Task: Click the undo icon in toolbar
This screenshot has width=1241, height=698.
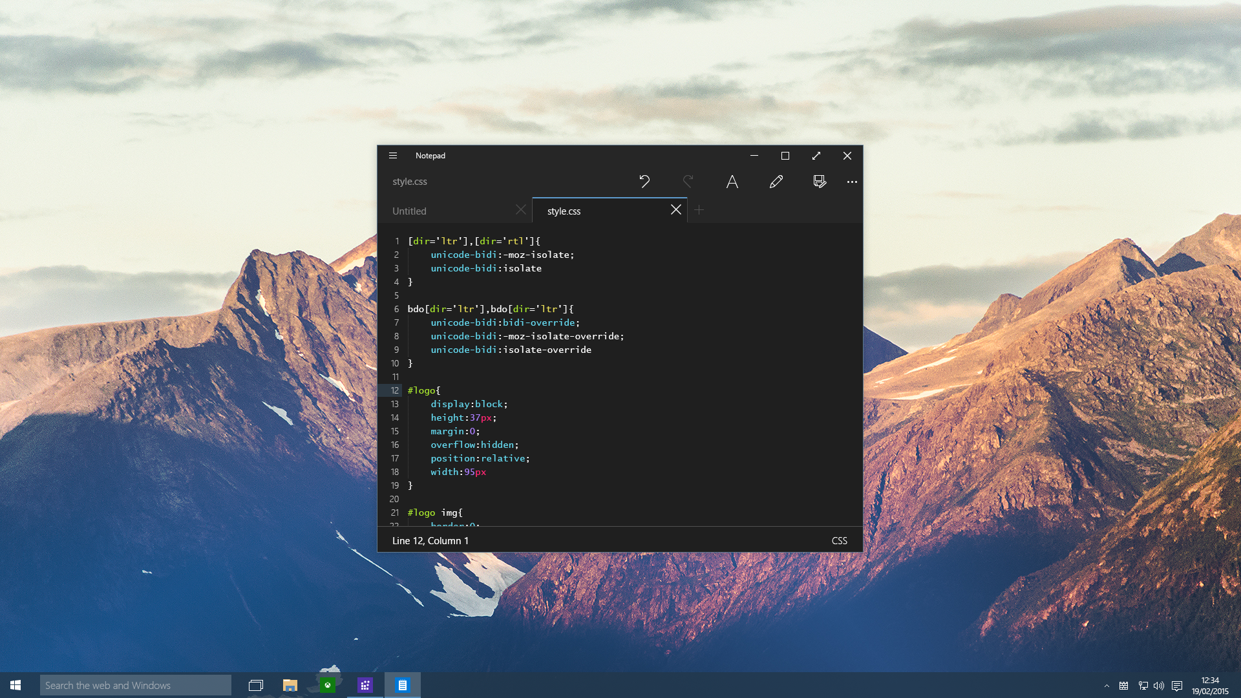Action: tap(644, 182)
